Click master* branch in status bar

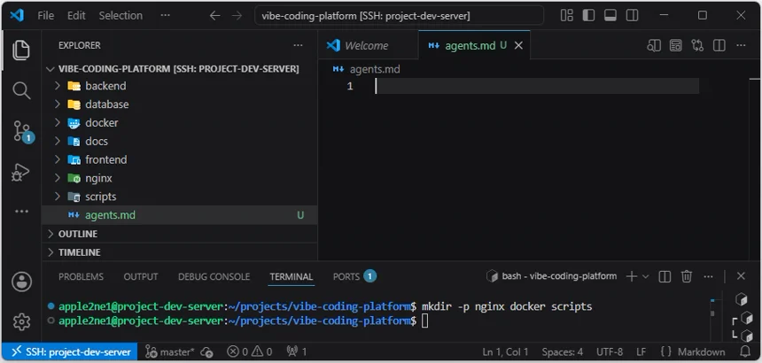170,351
